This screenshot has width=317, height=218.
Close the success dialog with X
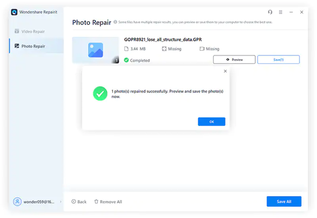[x=226, y=71]
